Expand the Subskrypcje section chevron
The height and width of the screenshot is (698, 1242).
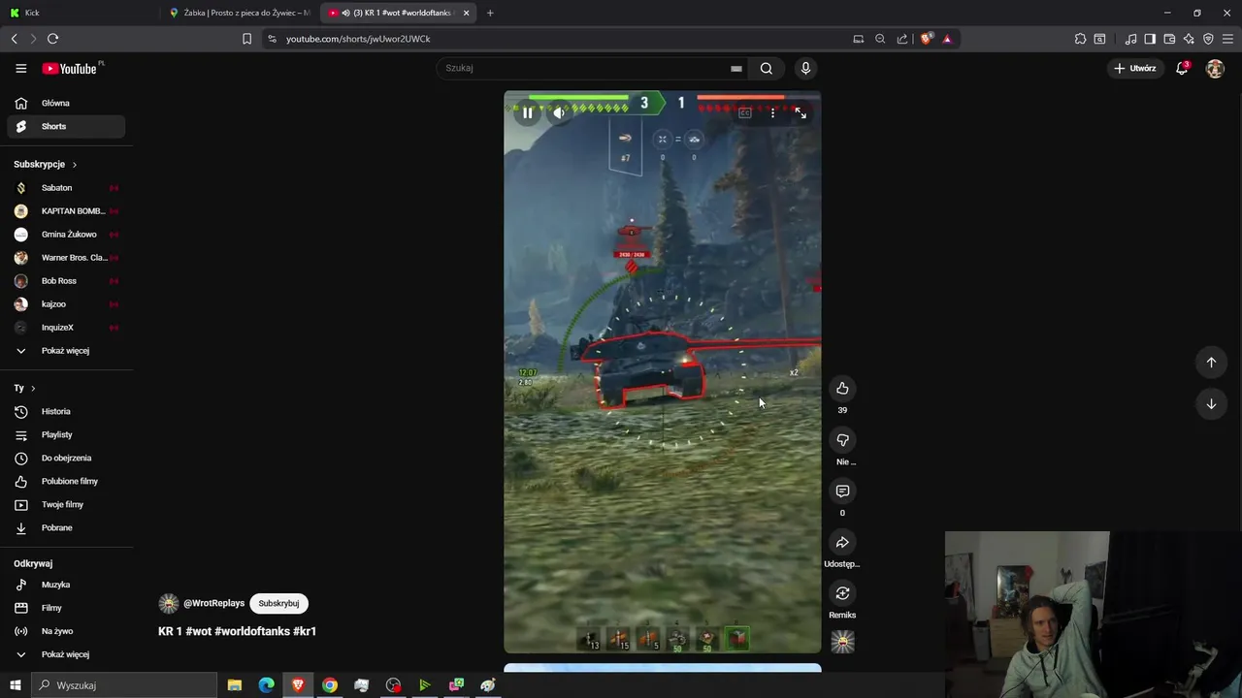(x=74, y=165)
